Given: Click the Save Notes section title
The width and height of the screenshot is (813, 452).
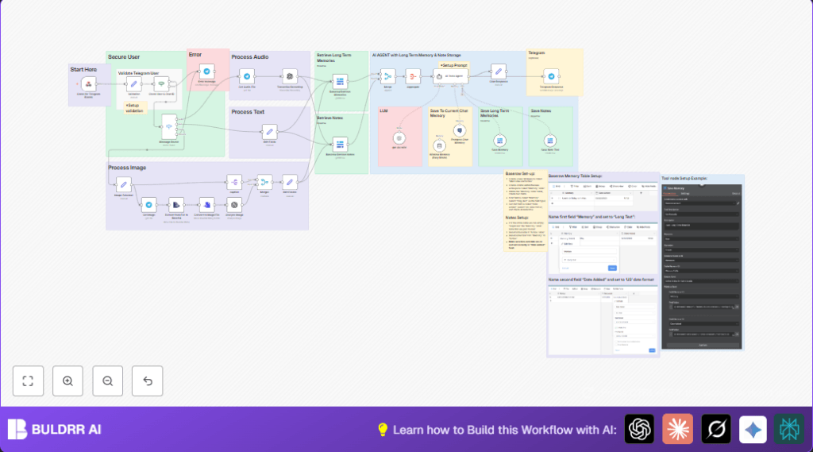Looking at the screenshot, I should [541, 110].
